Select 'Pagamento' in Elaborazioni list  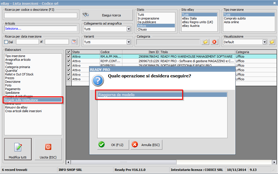tap(33, 89)
